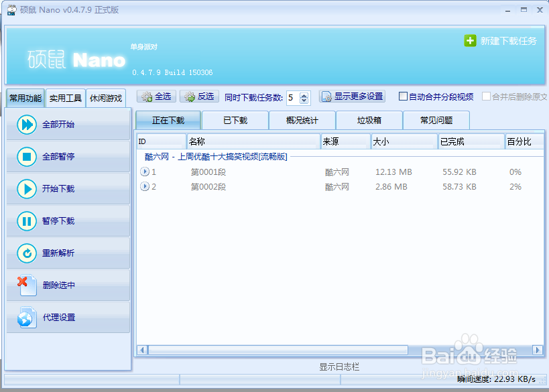Show log bar via 显示日志栏
Viewport: 549px width, 392px height.
click(x=339, y=367)
